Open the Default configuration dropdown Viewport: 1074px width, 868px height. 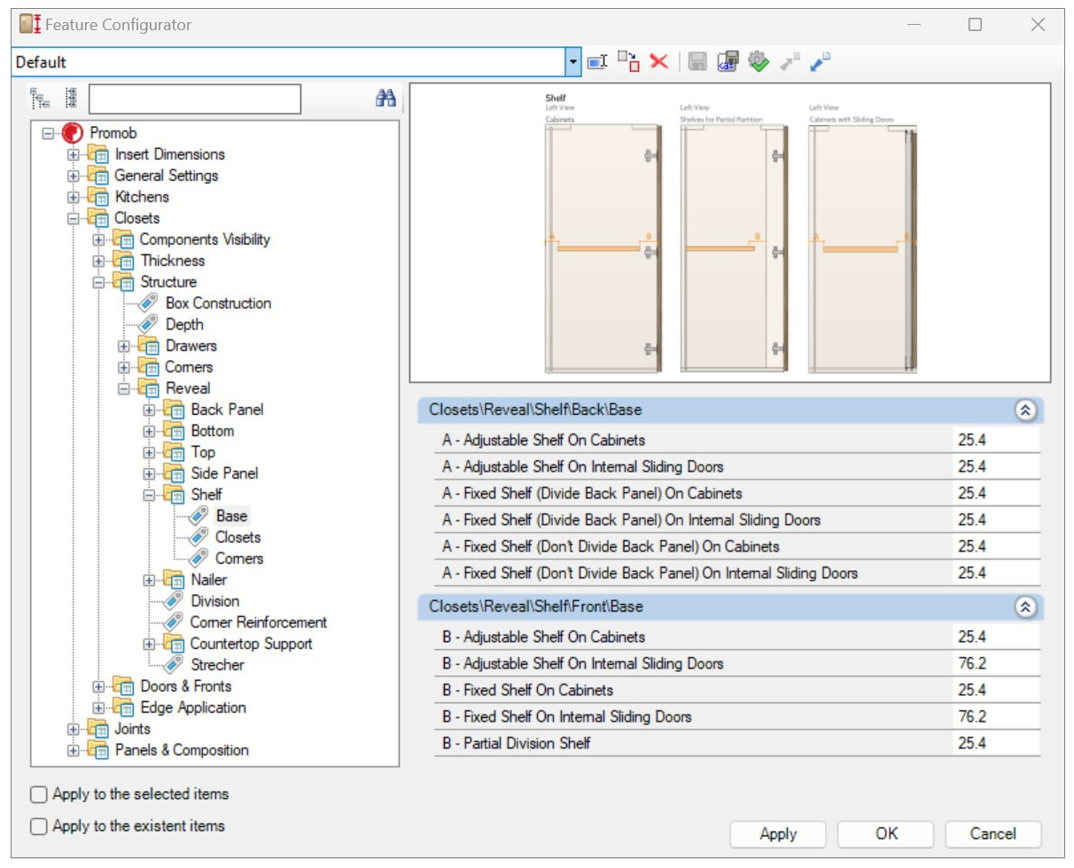click(572, 62)
